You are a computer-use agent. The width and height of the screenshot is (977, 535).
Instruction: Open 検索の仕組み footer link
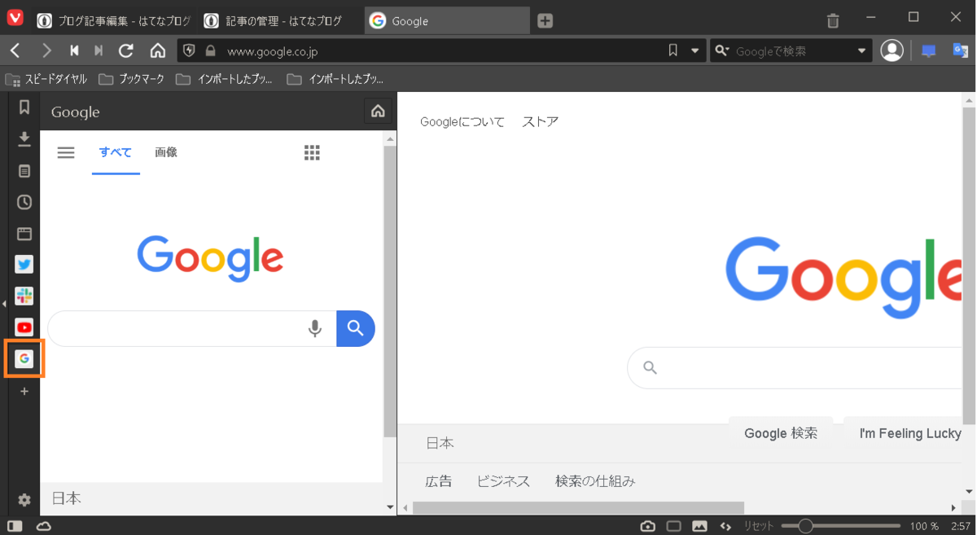[x=595, y=481]
